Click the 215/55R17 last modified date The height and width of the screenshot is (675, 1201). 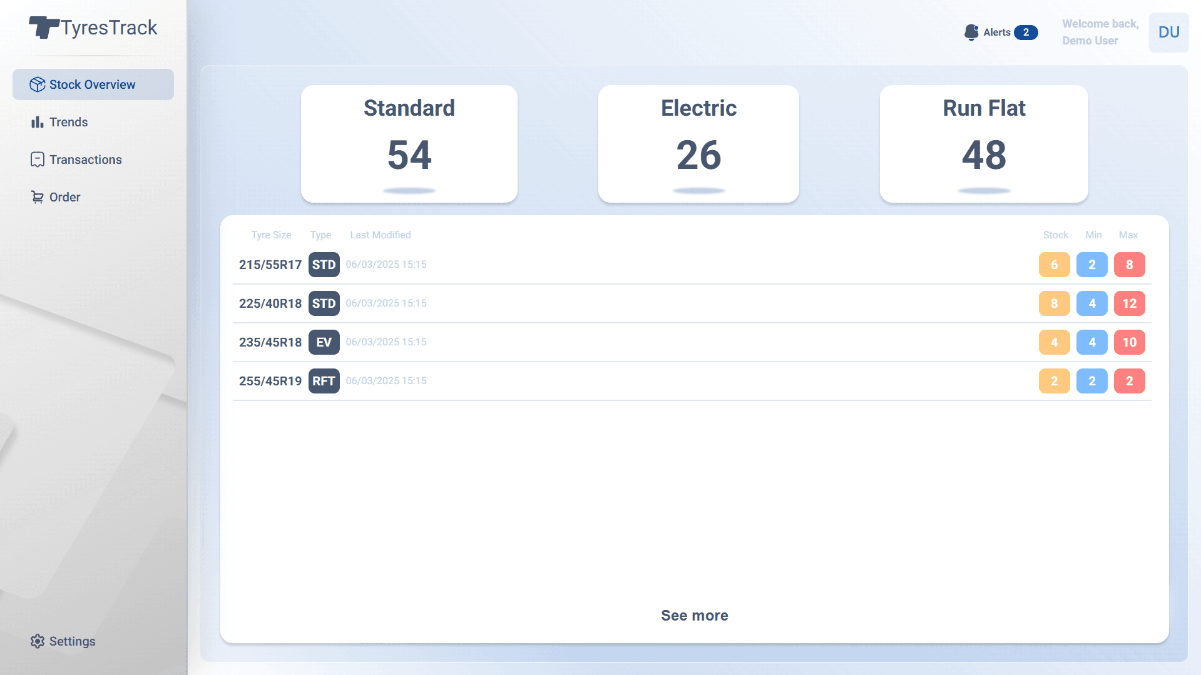click(386, 265)
